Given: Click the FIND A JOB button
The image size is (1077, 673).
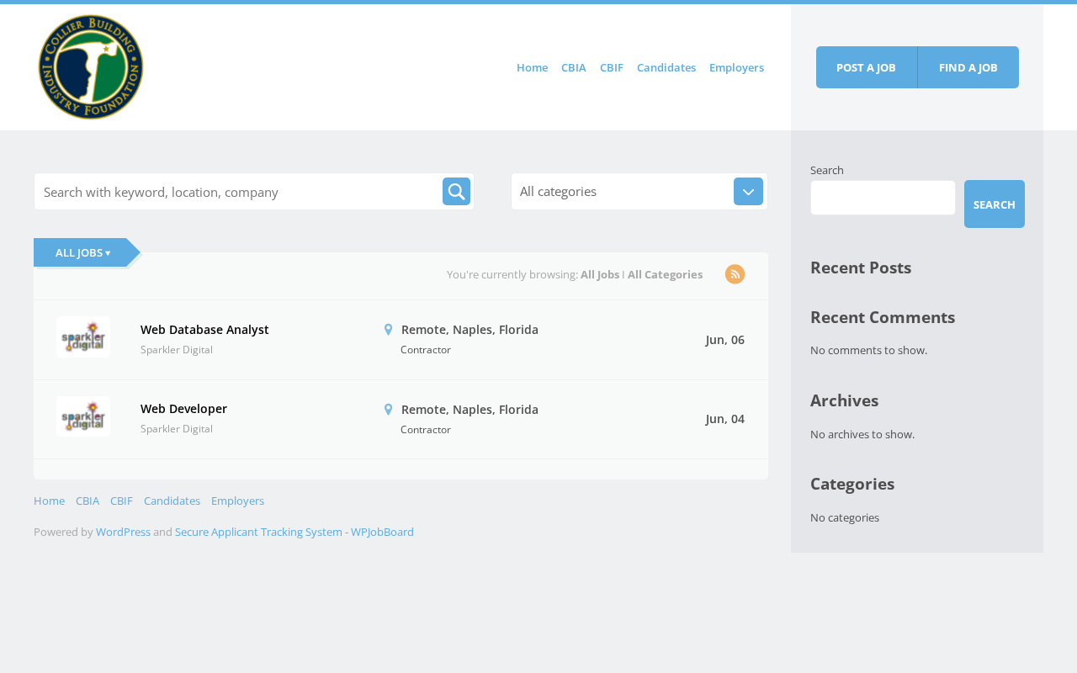Looking at the screenshot, I should (968, 67).
